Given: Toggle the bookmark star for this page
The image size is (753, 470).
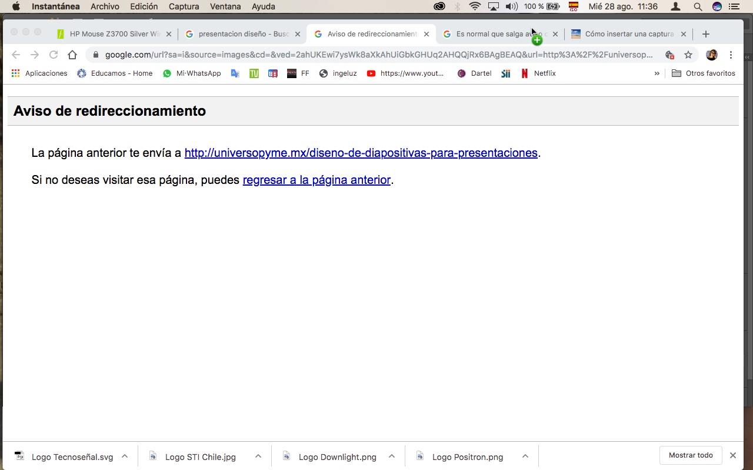Looking at the screenshot, I should tap(688, 54).
